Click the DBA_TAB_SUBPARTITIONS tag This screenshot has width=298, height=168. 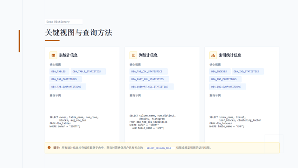pos(68,87)
